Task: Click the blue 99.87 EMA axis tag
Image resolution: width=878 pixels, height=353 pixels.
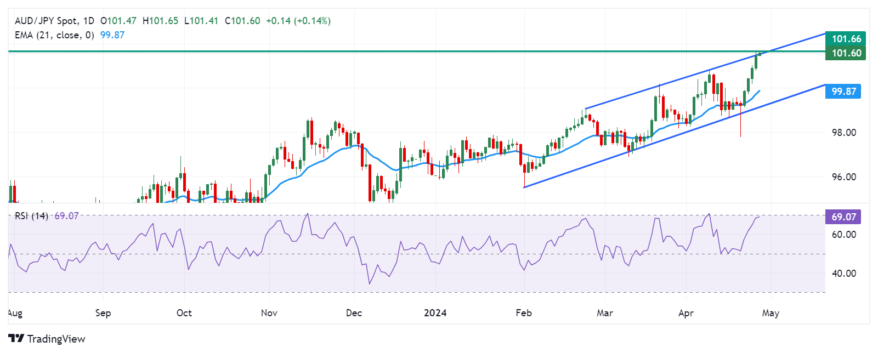Action: pos(843,92)
